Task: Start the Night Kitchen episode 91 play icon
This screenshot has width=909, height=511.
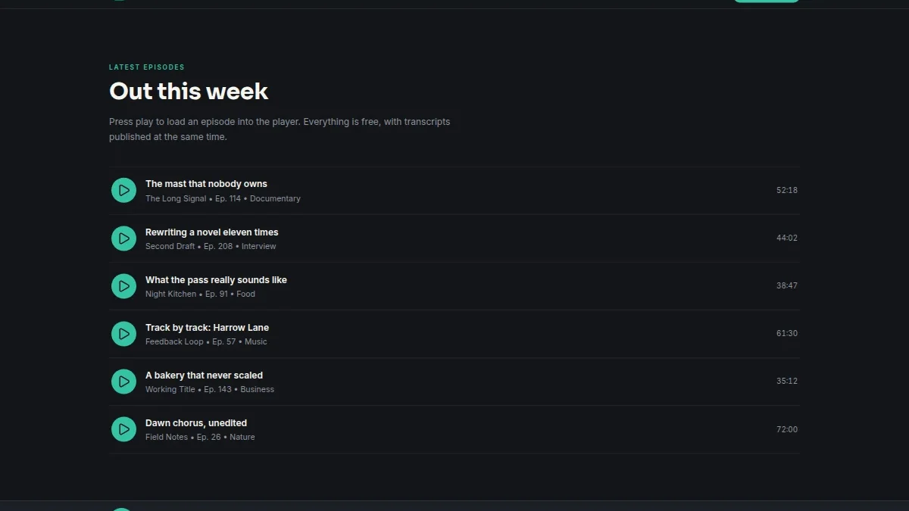Action: (123, 286)
